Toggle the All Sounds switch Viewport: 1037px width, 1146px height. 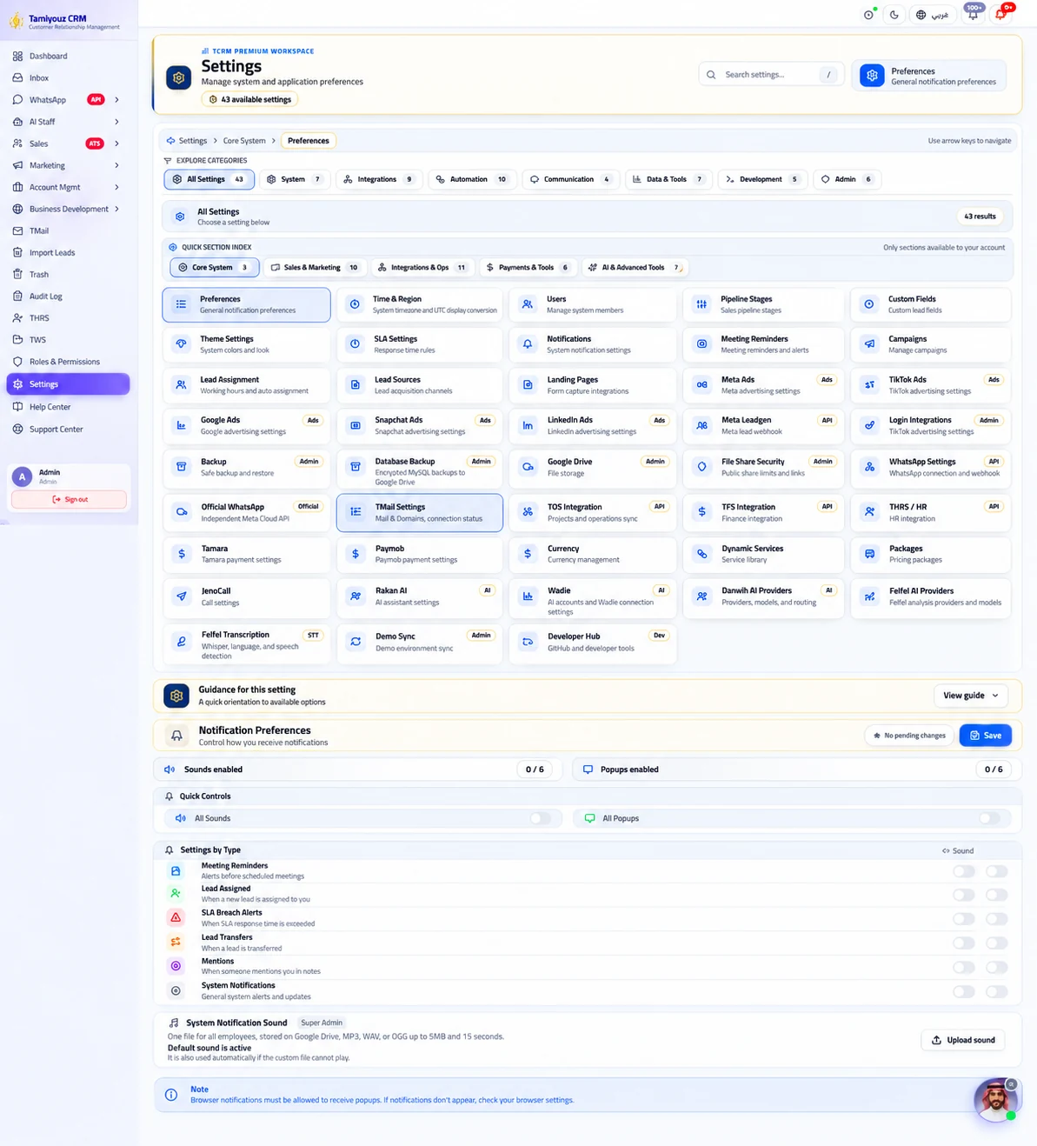(540, 818)
